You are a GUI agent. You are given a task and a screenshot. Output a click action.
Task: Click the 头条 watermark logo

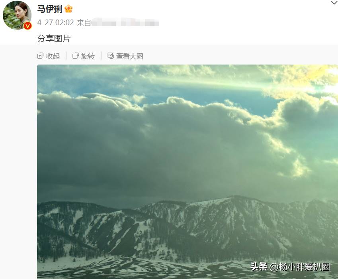[x=259, y=267]
